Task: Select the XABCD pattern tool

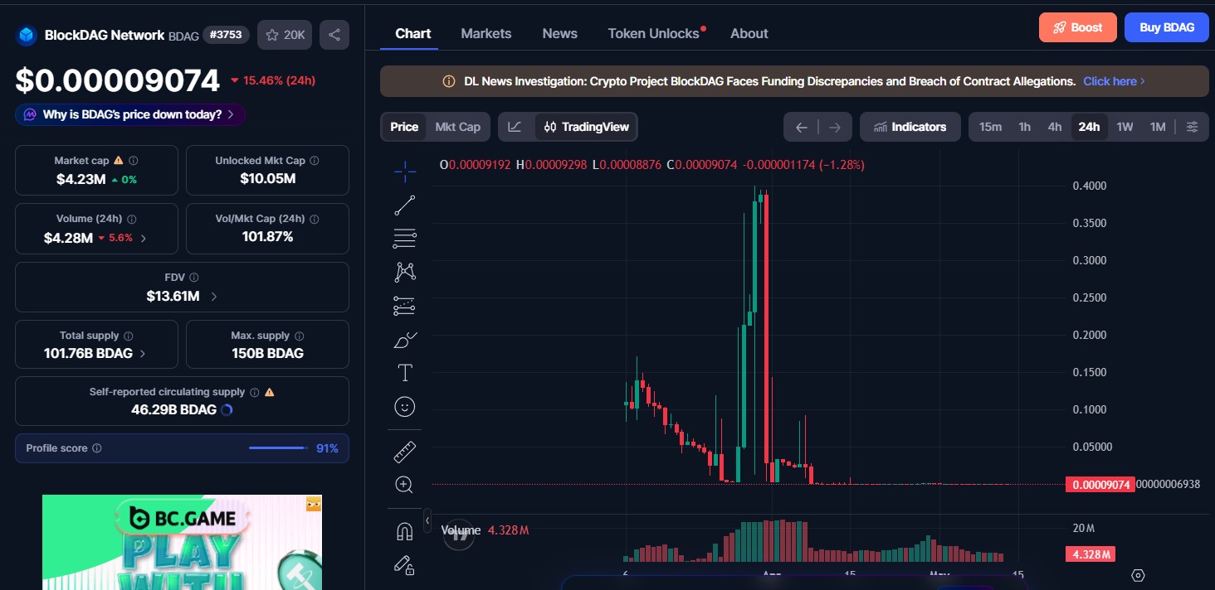Action: click(405, 272)
